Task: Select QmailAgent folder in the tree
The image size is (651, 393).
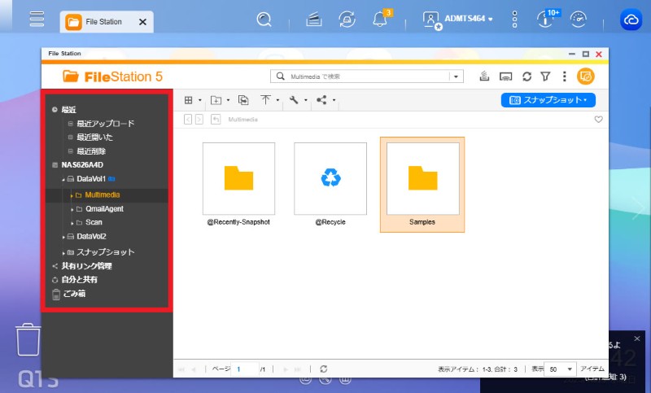Action: click(103, 208)
